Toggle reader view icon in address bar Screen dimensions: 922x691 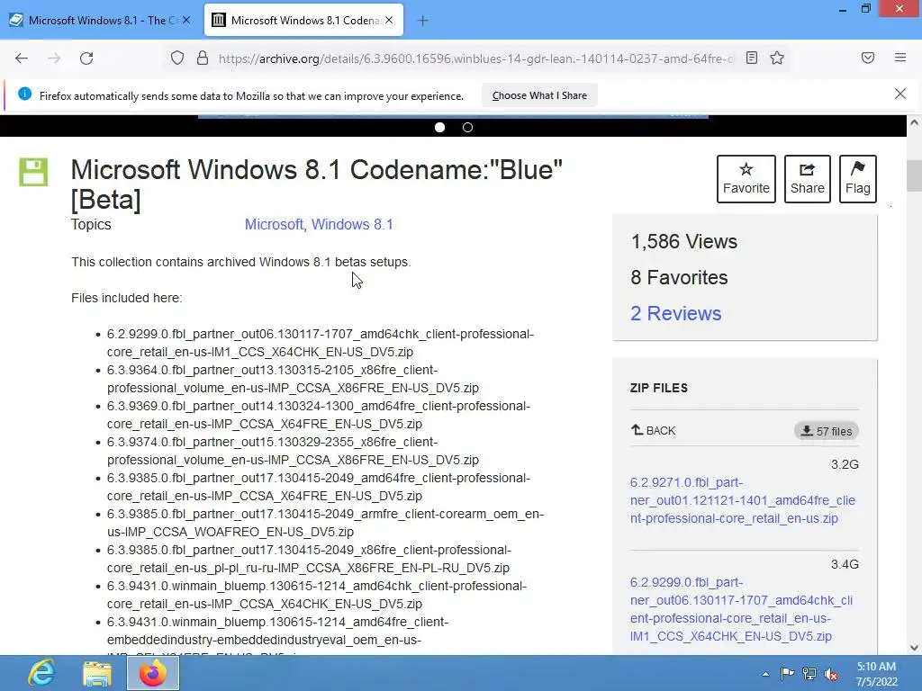752,58
